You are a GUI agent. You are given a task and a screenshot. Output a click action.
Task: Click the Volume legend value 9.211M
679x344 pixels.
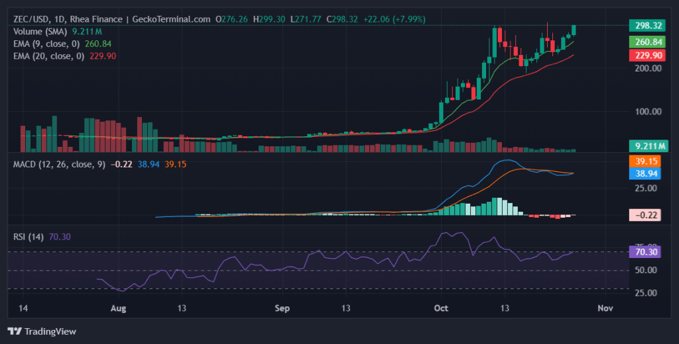coord(87,32)
